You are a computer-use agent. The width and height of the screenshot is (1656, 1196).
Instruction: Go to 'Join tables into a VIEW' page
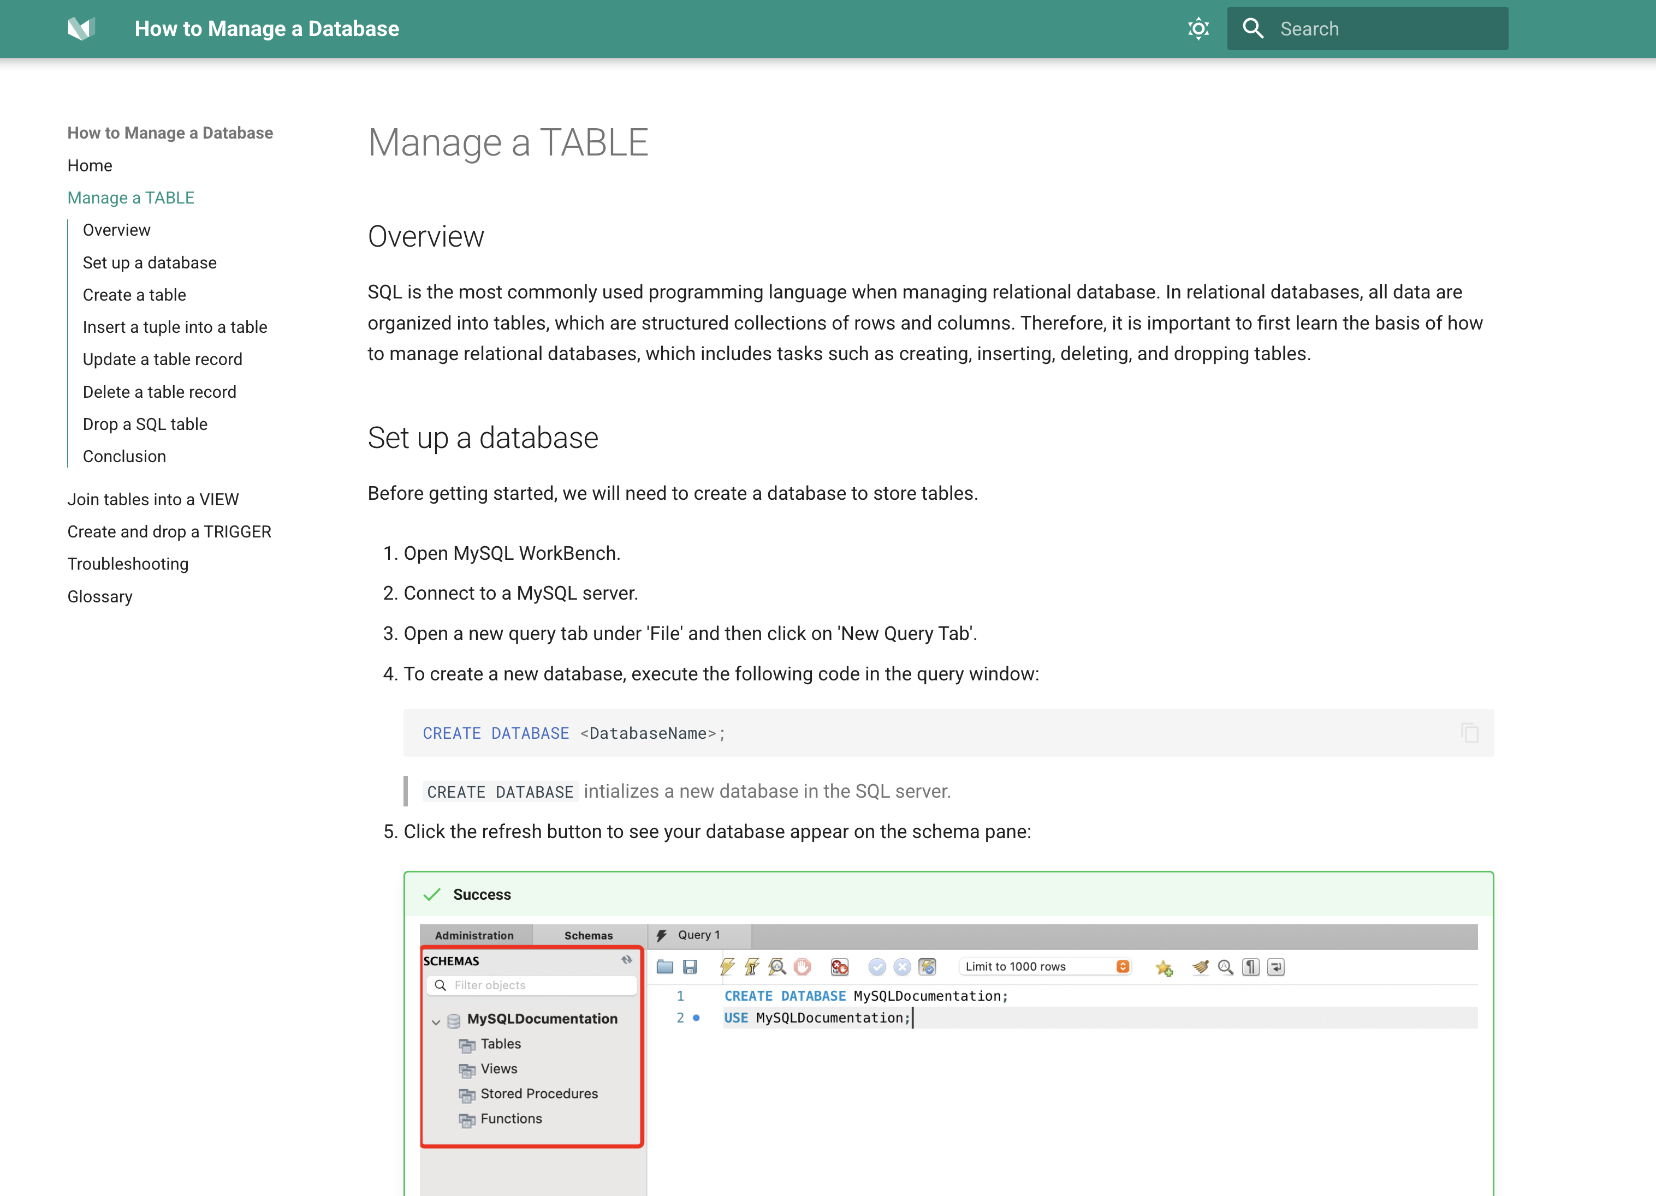coord(153,499)
